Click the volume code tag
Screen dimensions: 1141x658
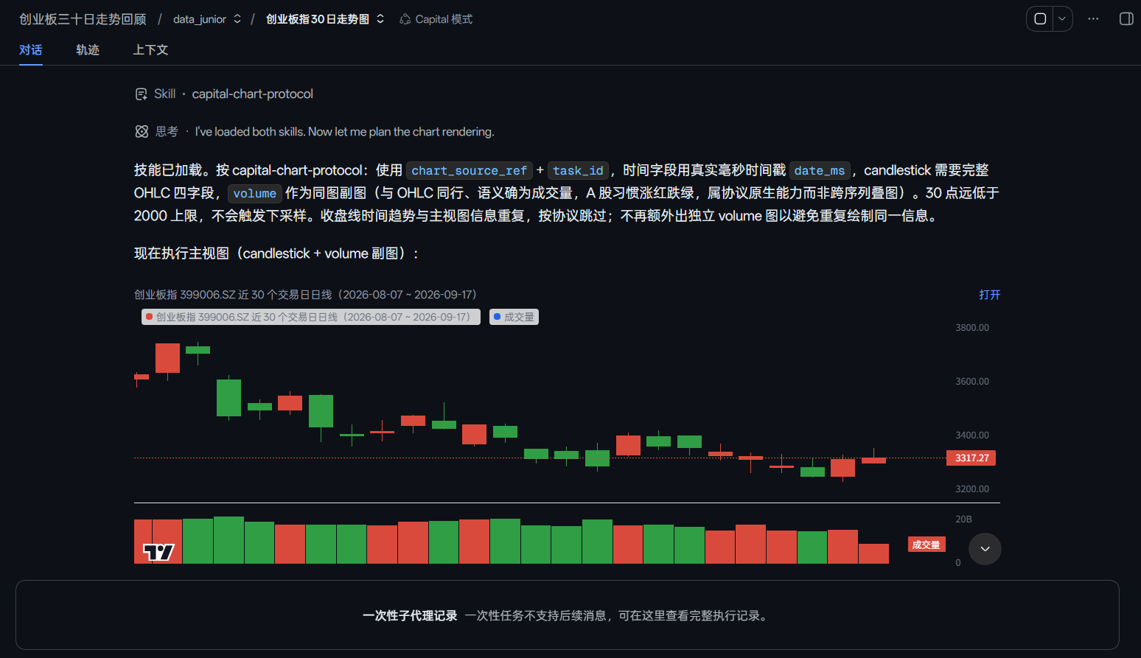click(255, 194)
